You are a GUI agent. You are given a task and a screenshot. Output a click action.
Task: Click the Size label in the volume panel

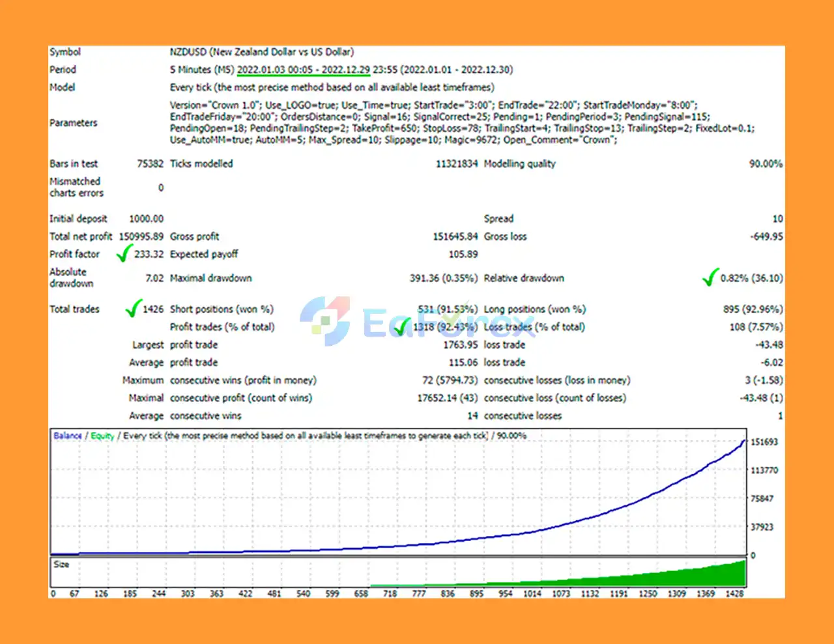click(61, 565)
